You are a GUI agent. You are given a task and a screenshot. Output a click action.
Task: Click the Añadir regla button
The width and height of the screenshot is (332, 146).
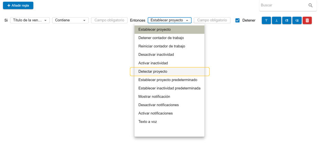point(18,5)
